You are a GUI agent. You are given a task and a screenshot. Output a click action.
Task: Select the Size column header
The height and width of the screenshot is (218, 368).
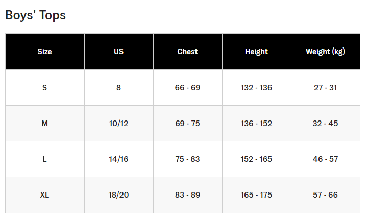pyautogui.click(x=45, y=52)
